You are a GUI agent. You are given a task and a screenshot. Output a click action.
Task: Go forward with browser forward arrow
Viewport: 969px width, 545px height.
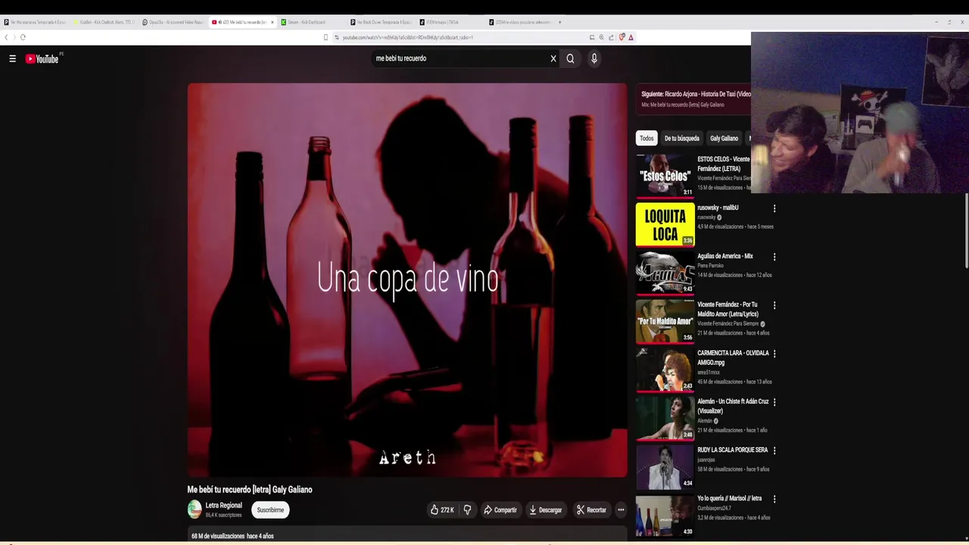(x=14, y=37)
